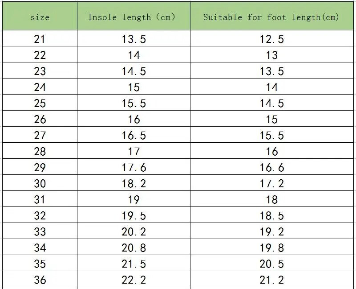Select the "Suitable for foot length(cm)" header

(271, 17)
